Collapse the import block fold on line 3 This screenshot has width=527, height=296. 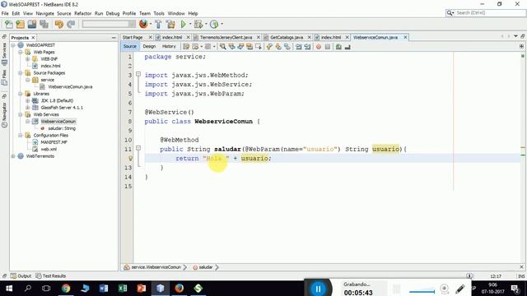pyautogui.click(x=138, y=74)
